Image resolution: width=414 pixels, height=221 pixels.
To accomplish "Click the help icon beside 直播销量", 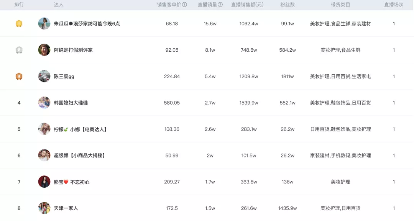I will pyautogui.click(x=220, y=5).
